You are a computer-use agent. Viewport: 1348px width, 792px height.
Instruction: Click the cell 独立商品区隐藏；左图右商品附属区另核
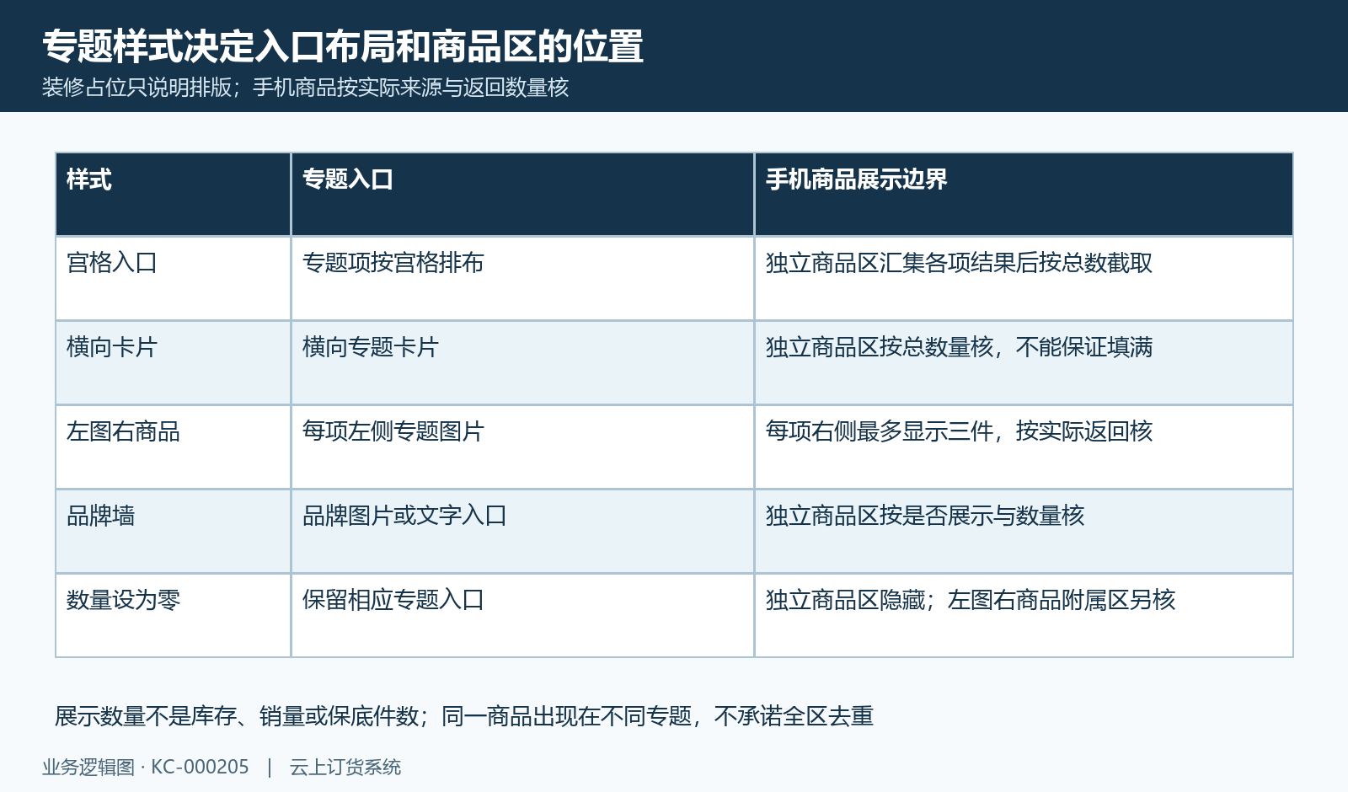(x=1024, y=615)
